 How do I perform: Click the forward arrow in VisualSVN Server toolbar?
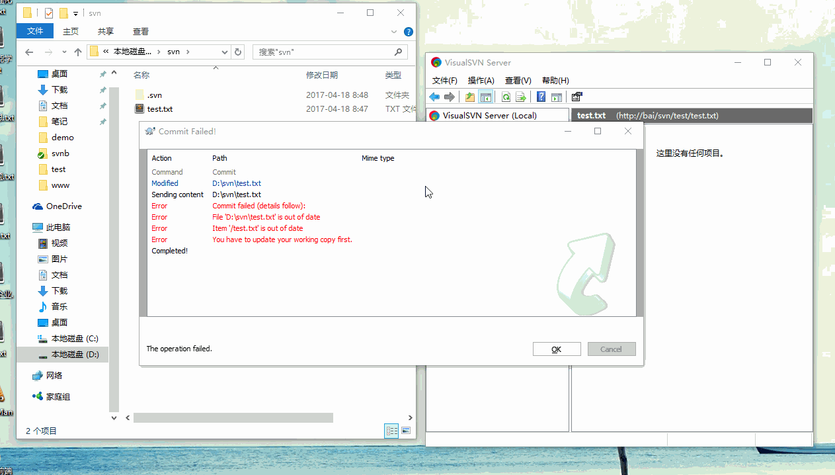tap(450, 97)
